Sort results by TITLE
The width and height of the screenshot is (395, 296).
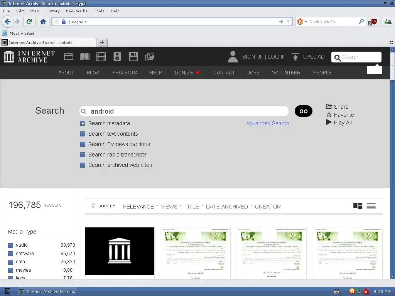(x=191, y=207)
